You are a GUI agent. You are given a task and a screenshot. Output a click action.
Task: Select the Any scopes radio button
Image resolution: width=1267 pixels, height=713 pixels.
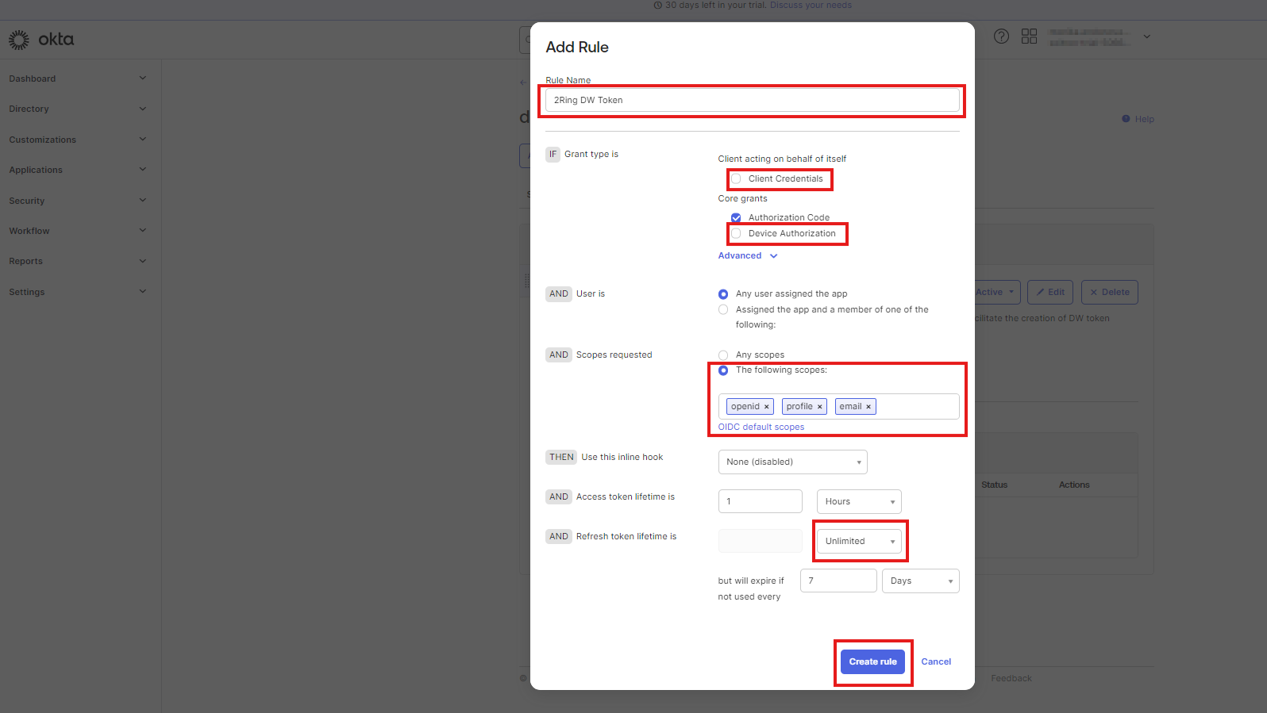tap(723, 355)
